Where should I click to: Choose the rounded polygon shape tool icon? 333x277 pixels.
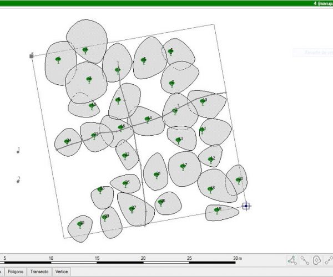[317, 259]
